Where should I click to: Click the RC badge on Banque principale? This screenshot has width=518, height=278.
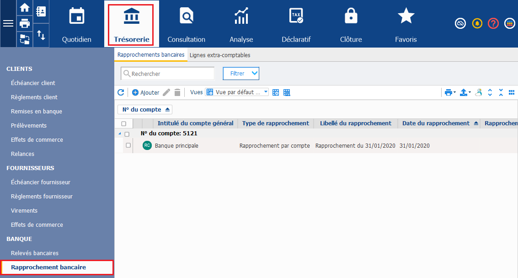tap(147, 145)
